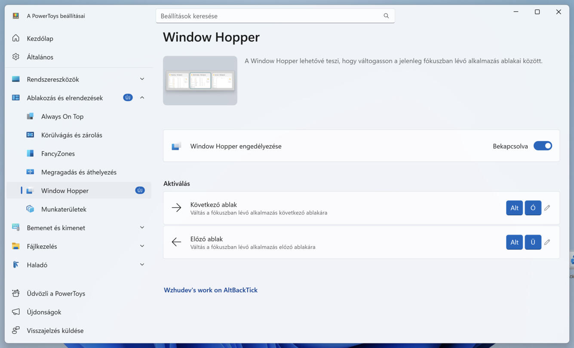574x348 pixels.
Task: Turn off the Window Hopper enable switch
Action: 543,146
